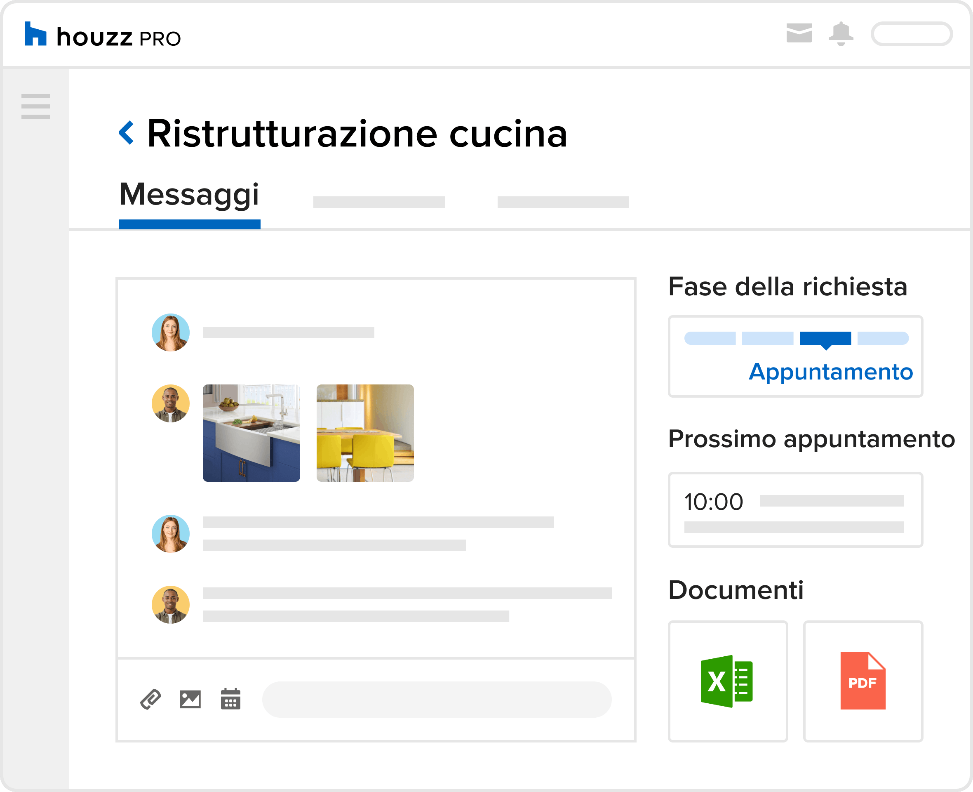The image size is (973, 792).
Task: Go back using the blue chevron arrow
Action: click(126, 133)
